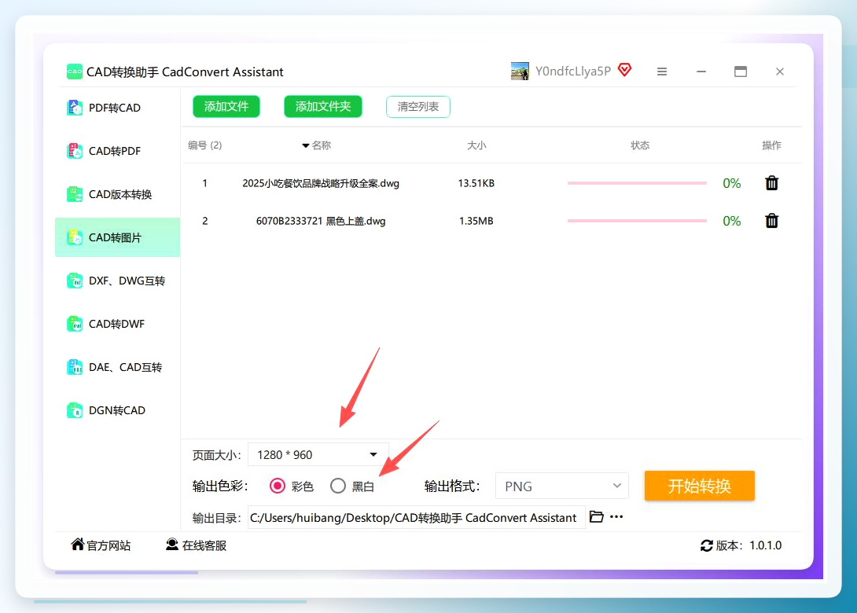Open output folder with the folder icon
Screen dimensions: 857x613
[x=596, y=517]
